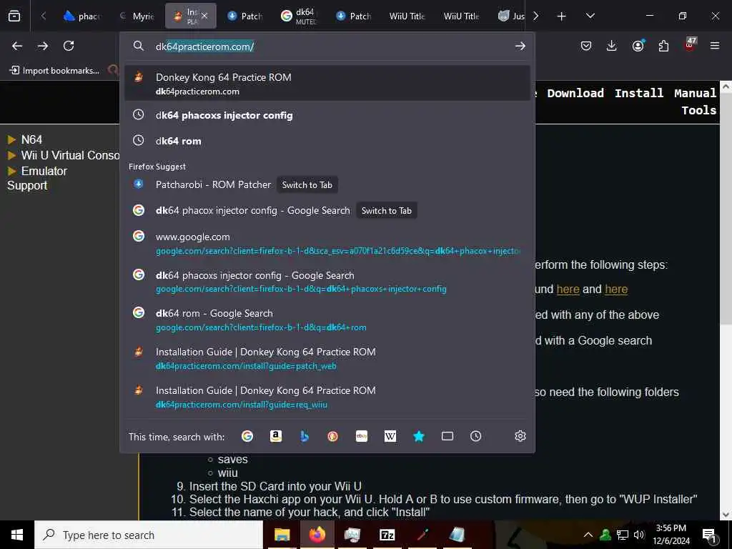Open a new tab with plus button
732x549 pixels.
point(562,16)
